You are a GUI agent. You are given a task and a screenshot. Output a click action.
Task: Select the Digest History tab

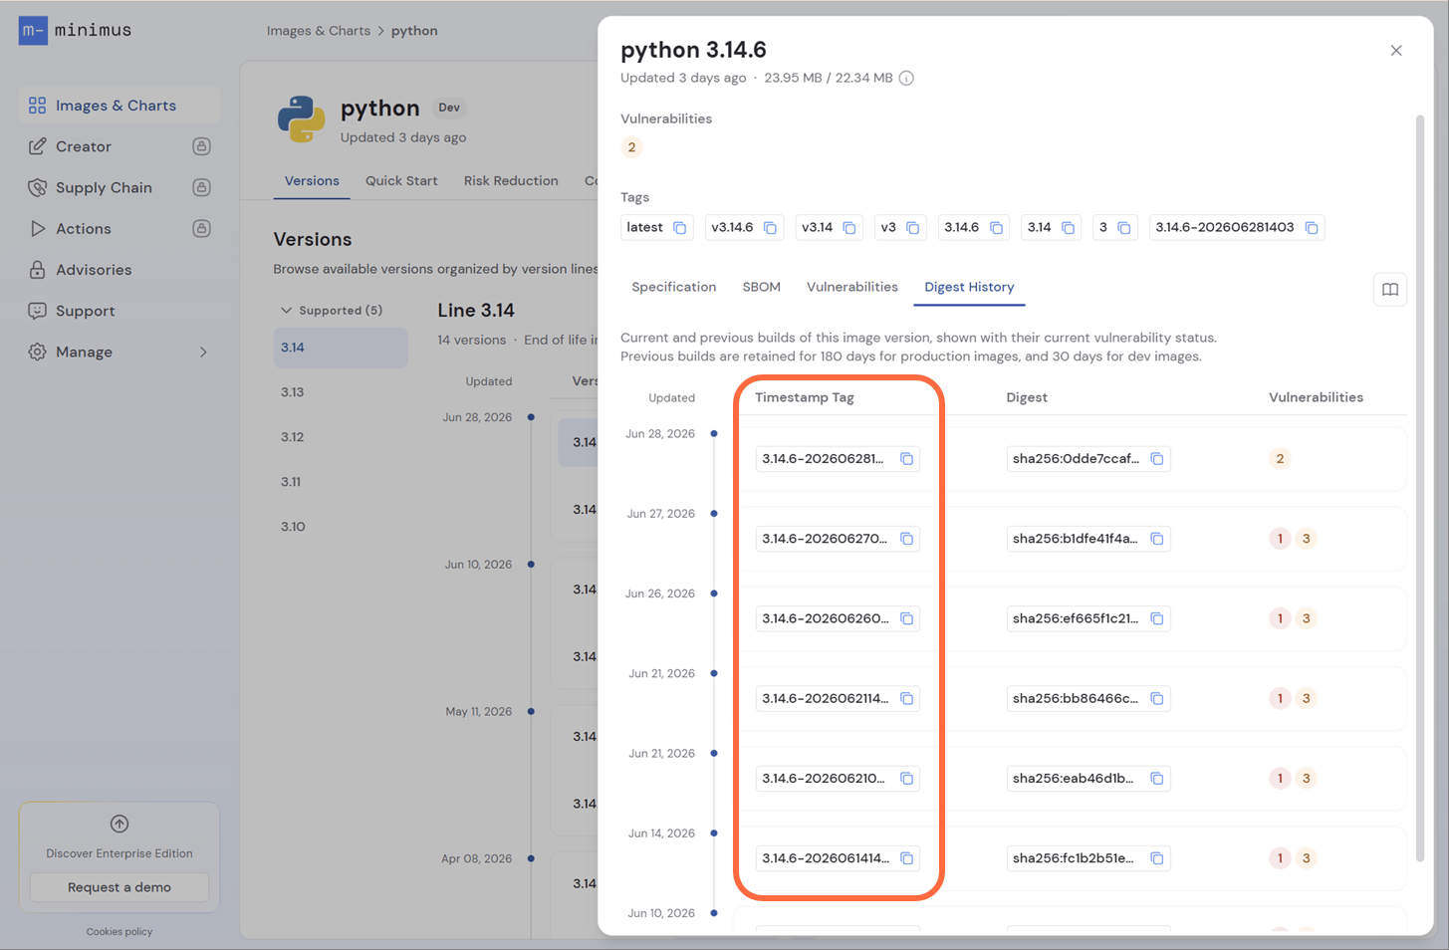[969, 287]
